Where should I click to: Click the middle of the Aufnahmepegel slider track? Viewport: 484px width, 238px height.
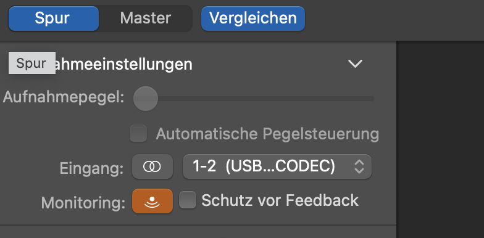point(254,99)
